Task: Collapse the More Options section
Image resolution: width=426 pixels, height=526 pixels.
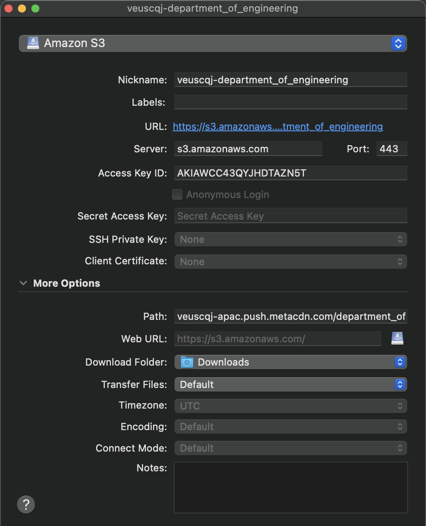Action: [23, 283]
